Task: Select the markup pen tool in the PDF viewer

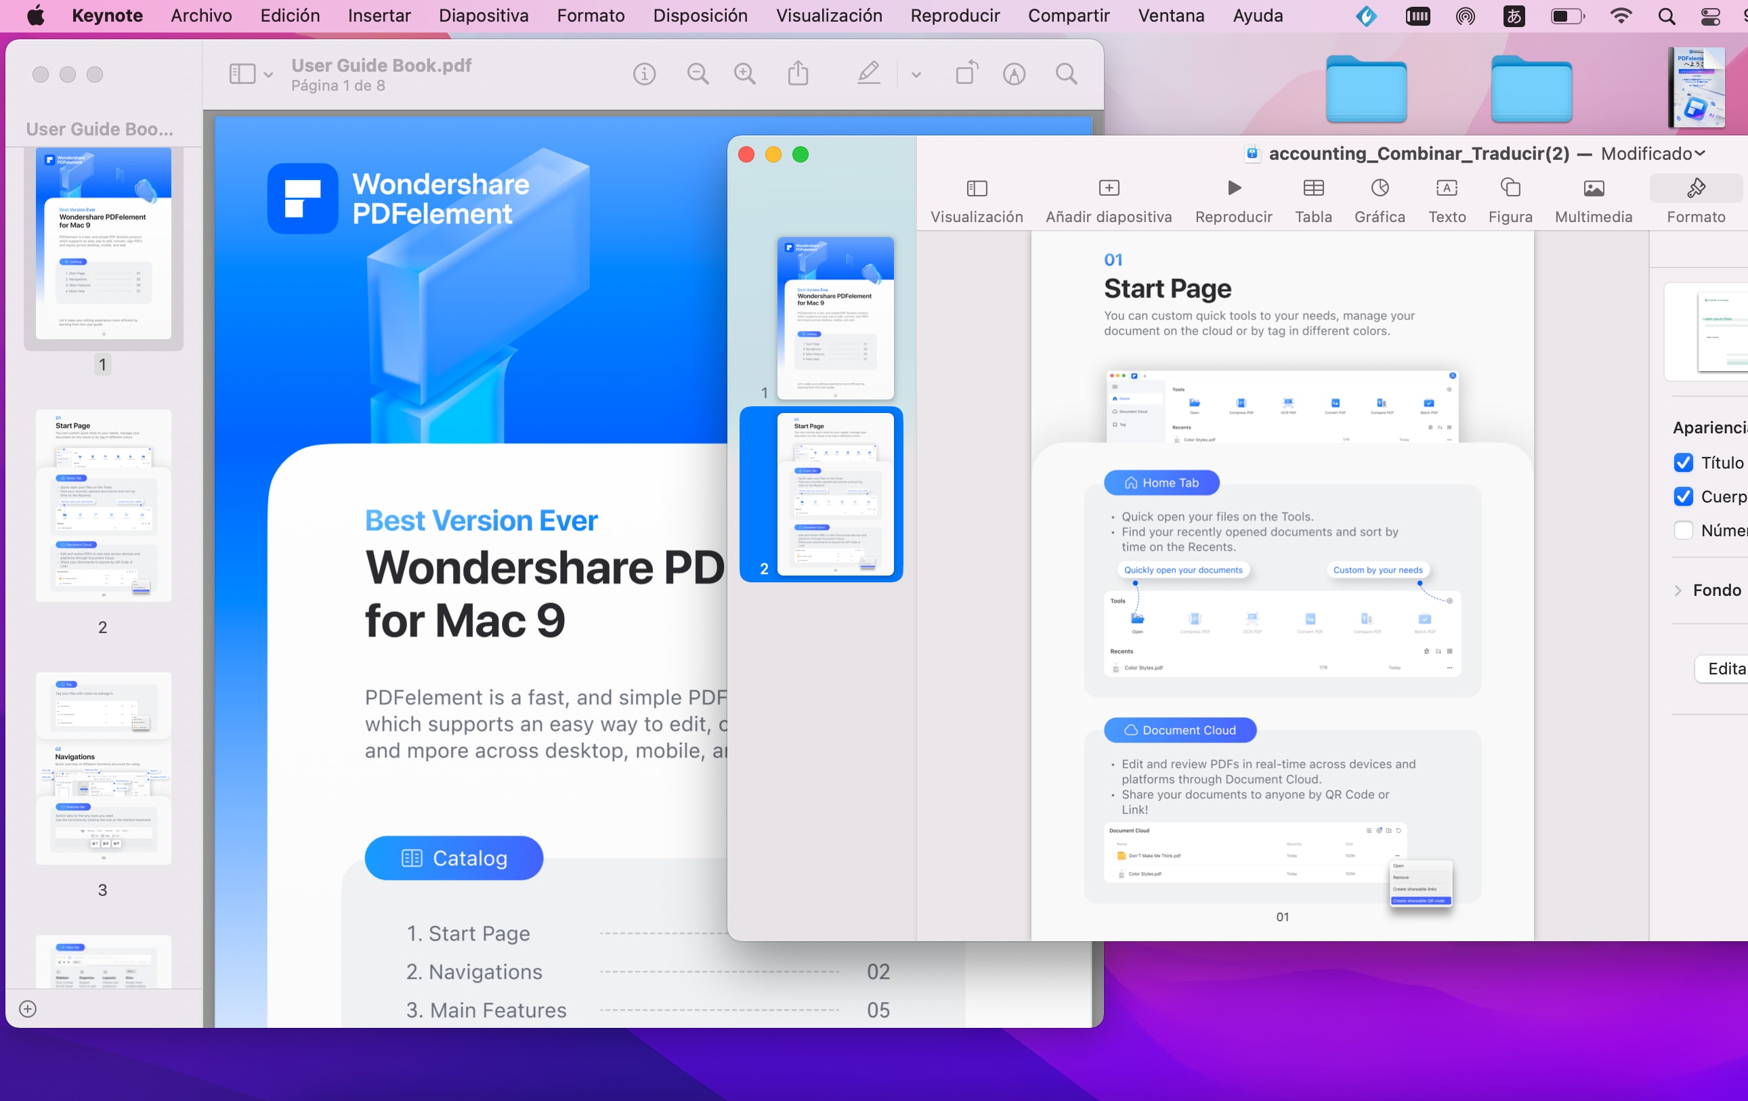Action: (868, 73)
